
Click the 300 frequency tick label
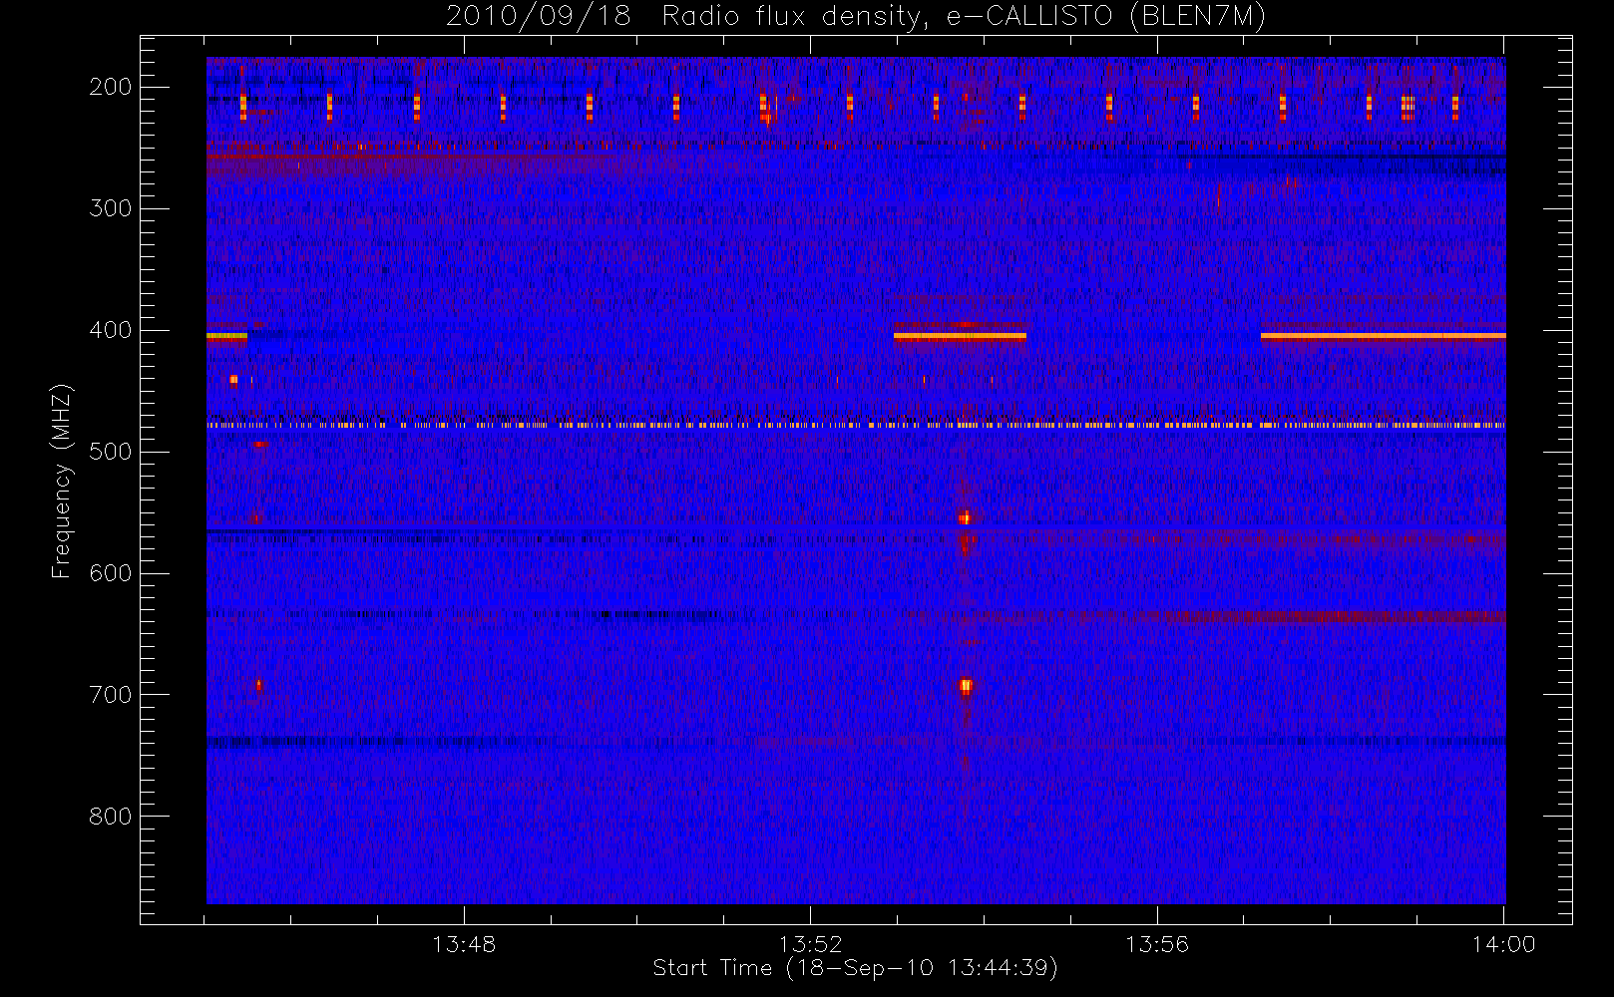111,208
